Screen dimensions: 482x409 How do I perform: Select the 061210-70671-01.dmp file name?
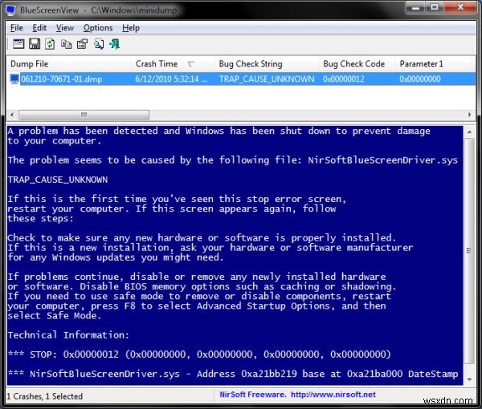[x=62, y=79]
